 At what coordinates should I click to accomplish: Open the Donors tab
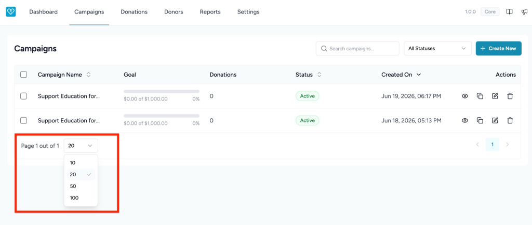coord(174,12)
